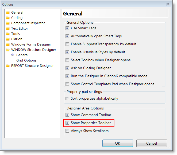Toggle Show Properties Toolbar checkbox
Screen dimensions: 177x155
[x=67, y=123]
